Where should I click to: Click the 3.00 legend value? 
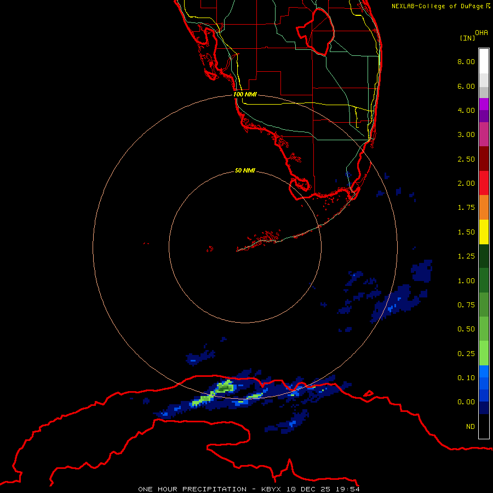point(466,135)
